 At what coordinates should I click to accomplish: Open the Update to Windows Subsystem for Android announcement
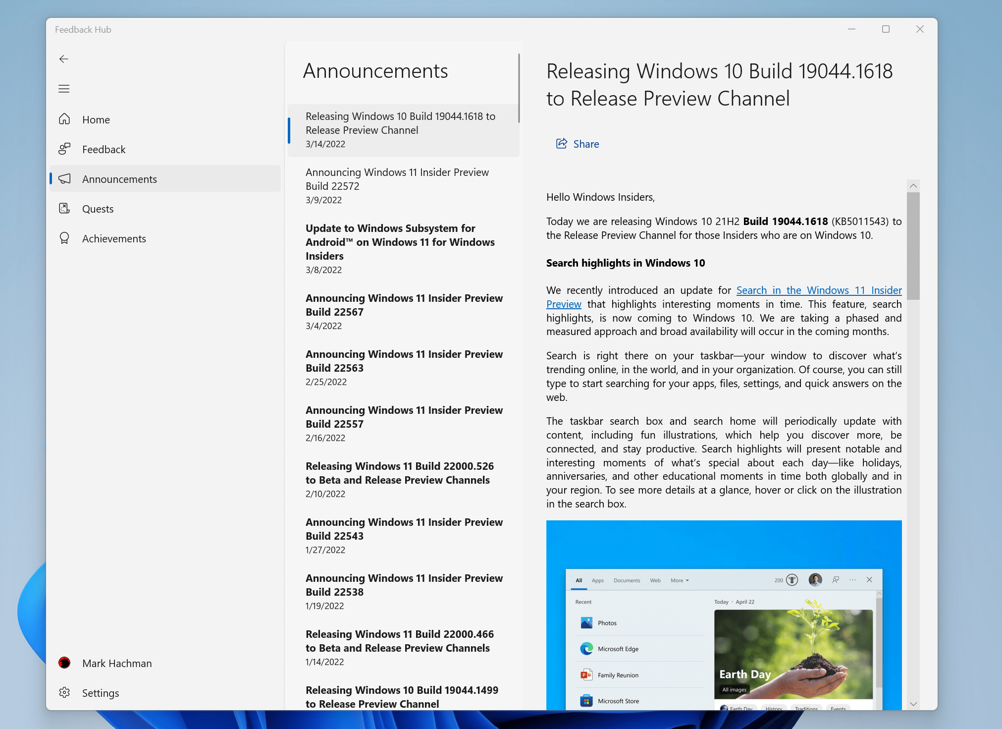tap(399, 242)
